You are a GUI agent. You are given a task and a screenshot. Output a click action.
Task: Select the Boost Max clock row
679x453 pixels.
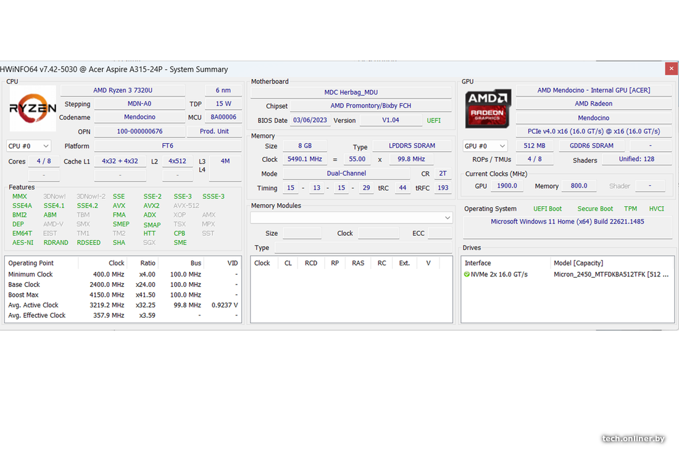[x=123, y=295]
